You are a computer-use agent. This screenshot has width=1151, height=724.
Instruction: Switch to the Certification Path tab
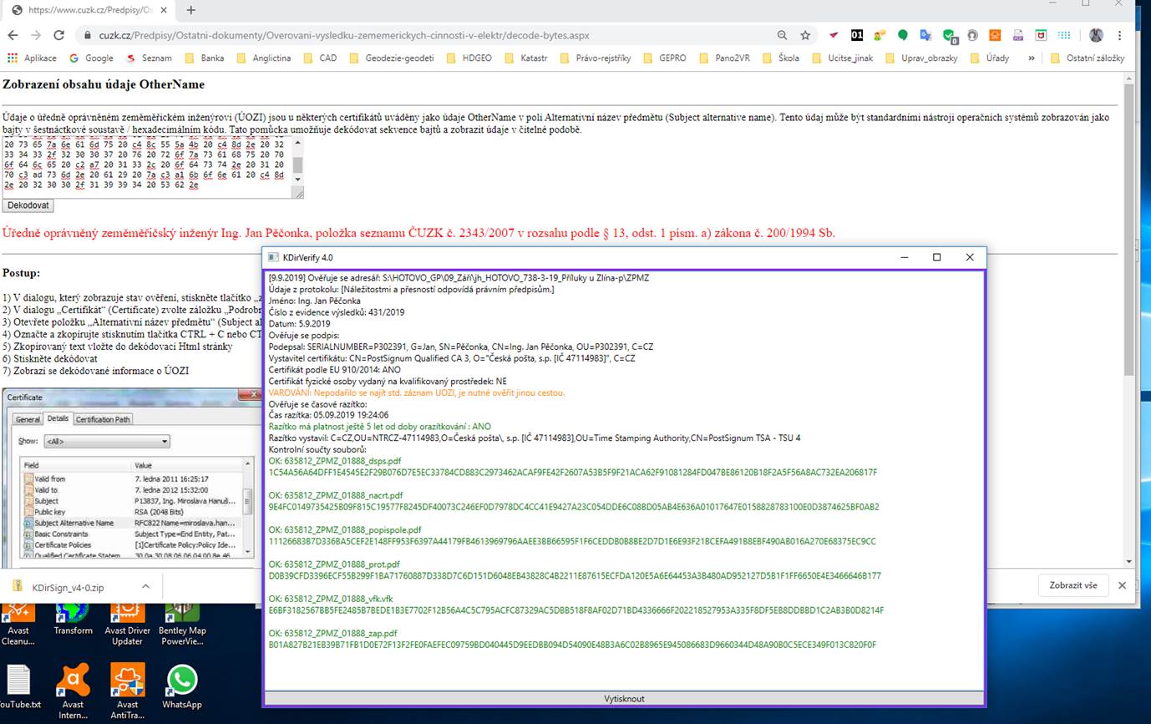103,419
